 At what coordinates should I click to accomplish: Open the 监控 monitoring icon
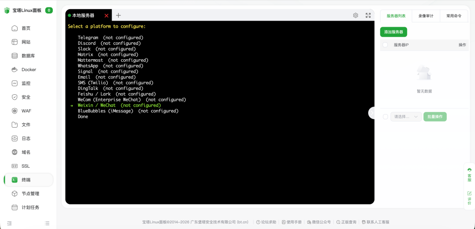click(15, 83)
